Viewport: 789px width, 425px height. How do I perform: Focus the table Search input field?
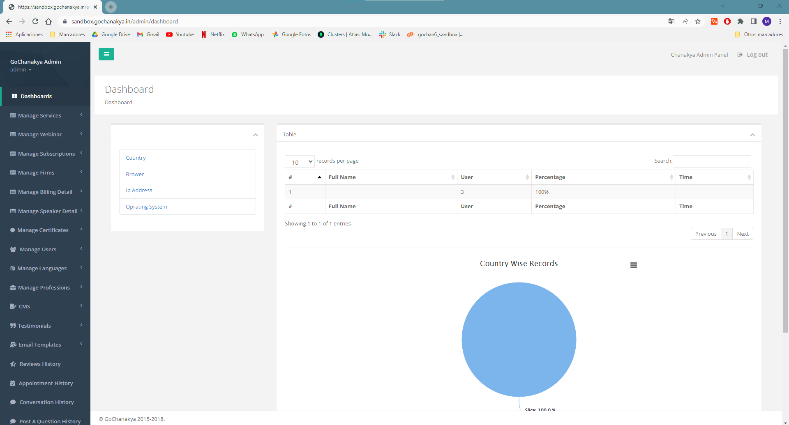(712, 161)
